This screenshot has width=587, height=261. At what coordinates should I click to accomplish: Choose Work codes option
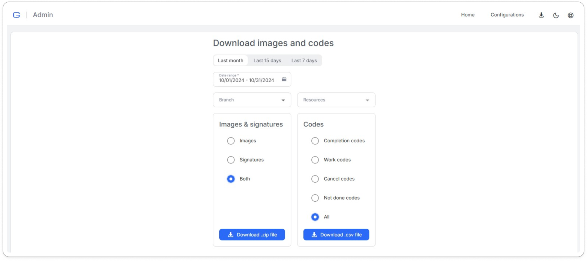point(315,160)
